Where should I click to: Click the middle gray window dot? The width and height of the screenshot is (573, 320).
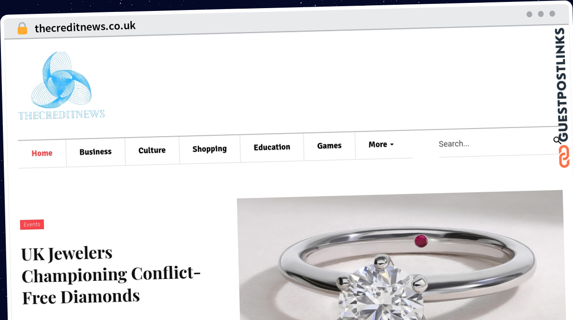tap(541, 14)
